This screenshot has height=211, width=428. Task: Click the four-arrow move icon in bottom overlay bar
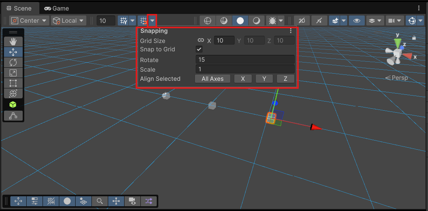18,201
